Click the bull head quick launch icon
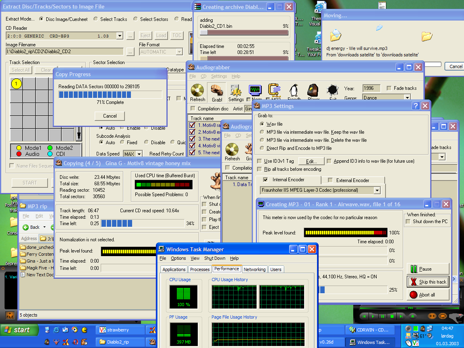The width and height of the screenshot is (464, 348). click(56, 342)
